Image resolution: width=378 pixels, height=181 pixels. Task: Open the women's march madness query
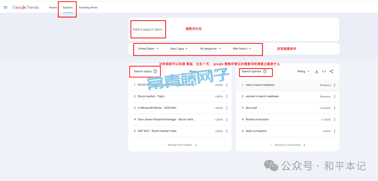tap(262, 96)
